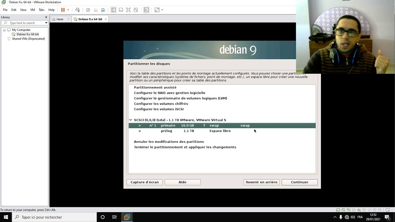Click the Capture d'écran button
The width and height of the screenshot is (395, 222).
144,182
